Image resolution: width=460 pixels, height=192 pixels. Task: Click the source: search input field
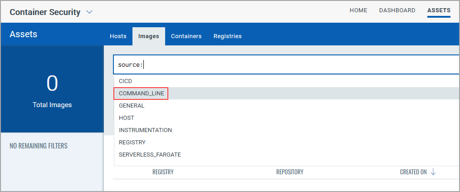click(x=286, y=65)
